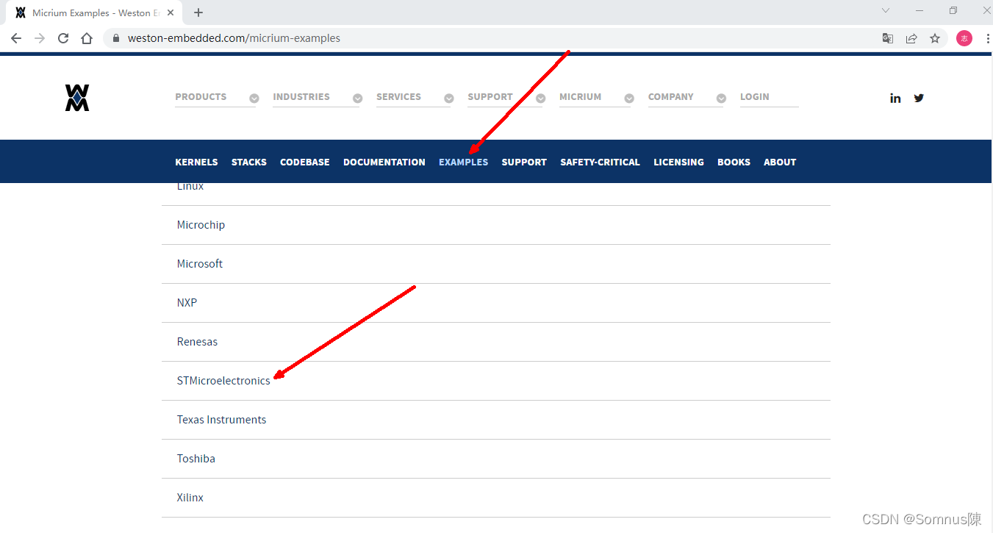Bookmark page with star icon
This screenshot has width=993, height=533.
pos(935,38)
